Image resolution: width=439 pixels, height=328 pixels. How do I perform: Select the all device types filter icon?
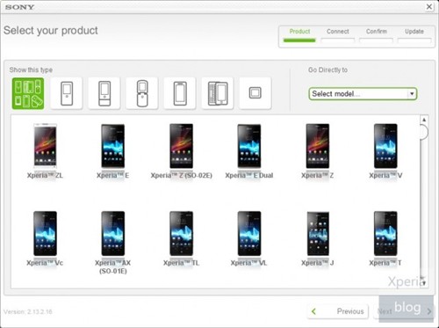28,93
